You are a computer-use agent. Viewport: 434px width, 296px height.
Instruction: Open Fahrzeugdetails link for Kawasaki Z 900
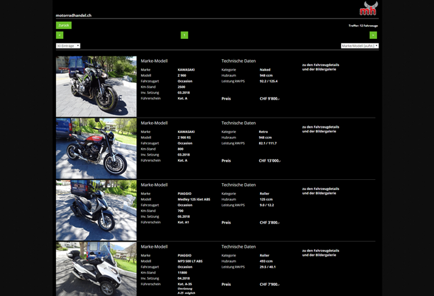(321, 67)
